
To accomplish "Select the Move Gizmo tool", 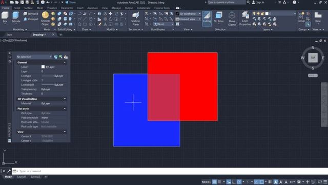I will tap(232, 18).
